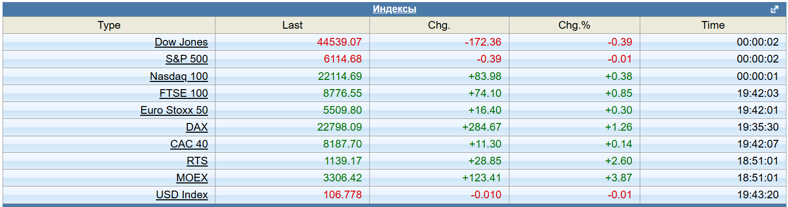Click the CAC 40 link
Image resolution: width=788 pixels, height=207 pixels.
pyautogui.click(x=189, y=144)
